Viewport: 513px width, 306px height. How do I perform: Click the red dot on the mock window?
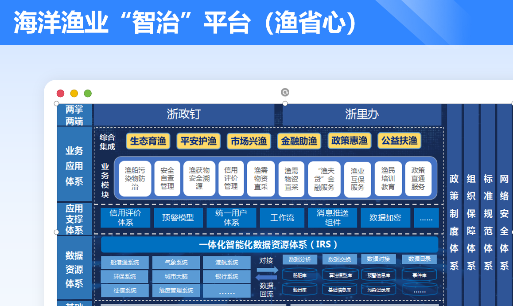click(61, 94)
